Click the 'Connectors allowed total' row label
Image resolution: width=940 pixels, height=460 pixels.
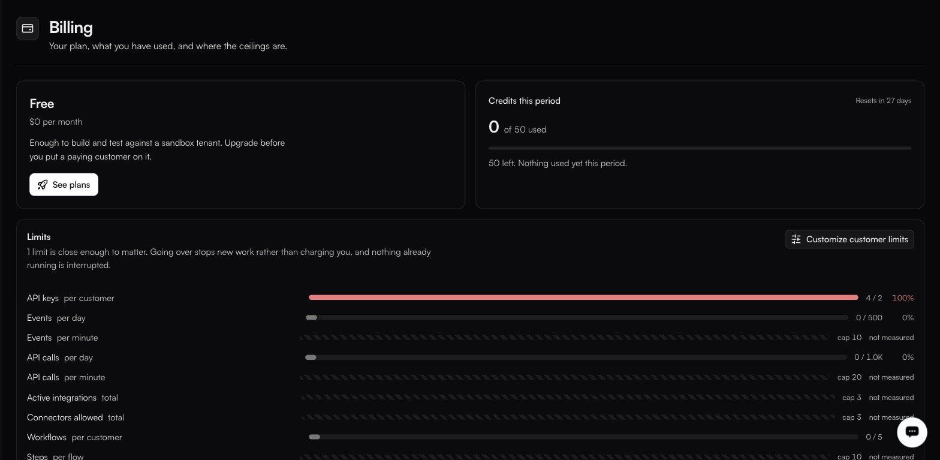pos(76,417)
